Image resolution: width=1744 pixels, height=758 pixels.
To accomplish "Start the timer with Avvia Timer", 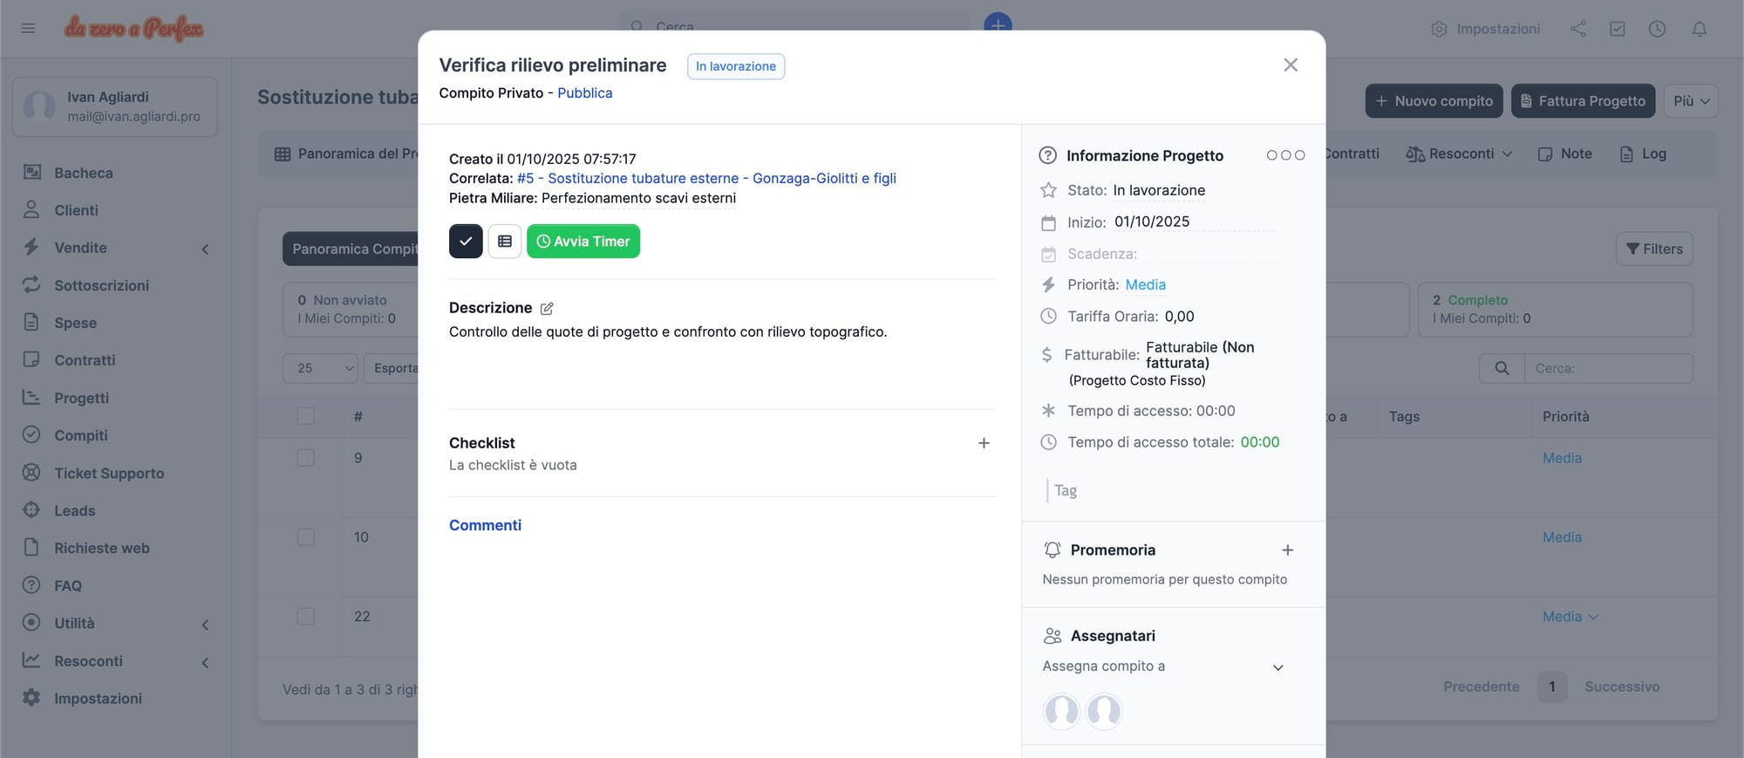I will pos(583,242).
